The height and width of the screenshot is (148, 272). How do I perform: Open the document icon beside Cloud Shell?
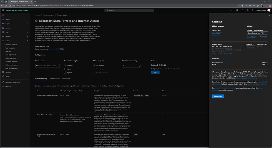pyautogui.click(x=237, y=10)
